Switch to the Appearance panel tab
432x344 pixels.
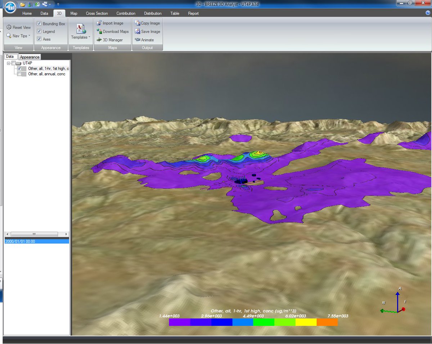tap(30, 57)
